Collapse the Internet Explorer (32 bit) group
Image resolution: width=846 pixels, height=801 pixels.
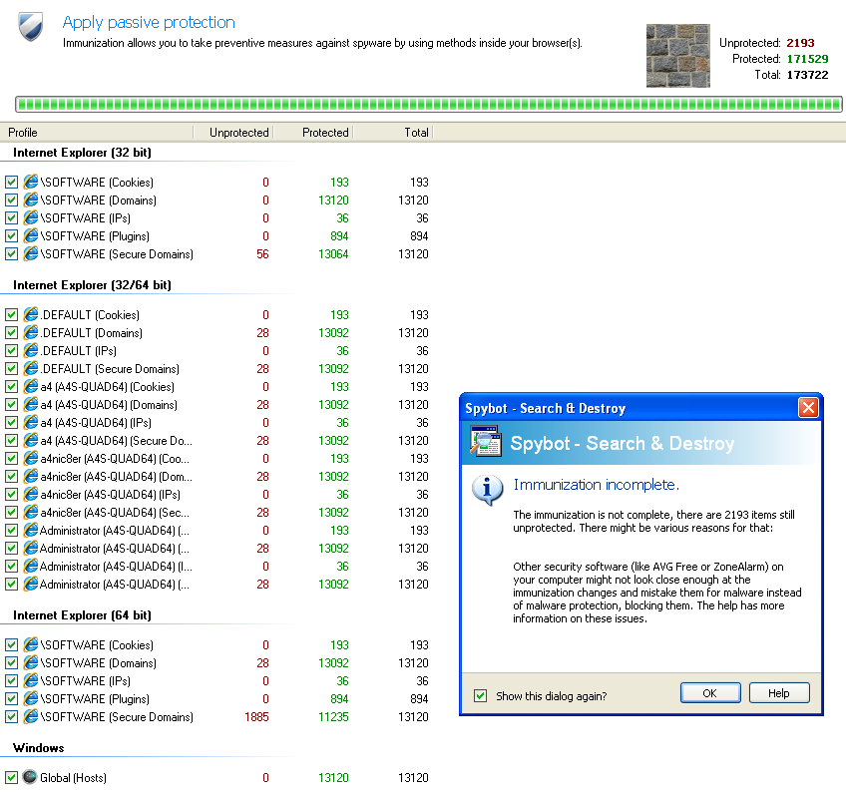pyautogui.click(x=82, y=153)
